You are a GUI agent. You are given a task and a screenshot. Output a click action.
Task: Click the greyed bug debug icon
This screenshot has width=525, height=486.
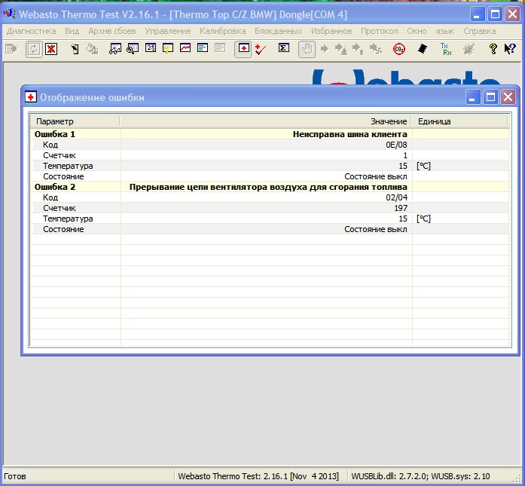point(469,49)
